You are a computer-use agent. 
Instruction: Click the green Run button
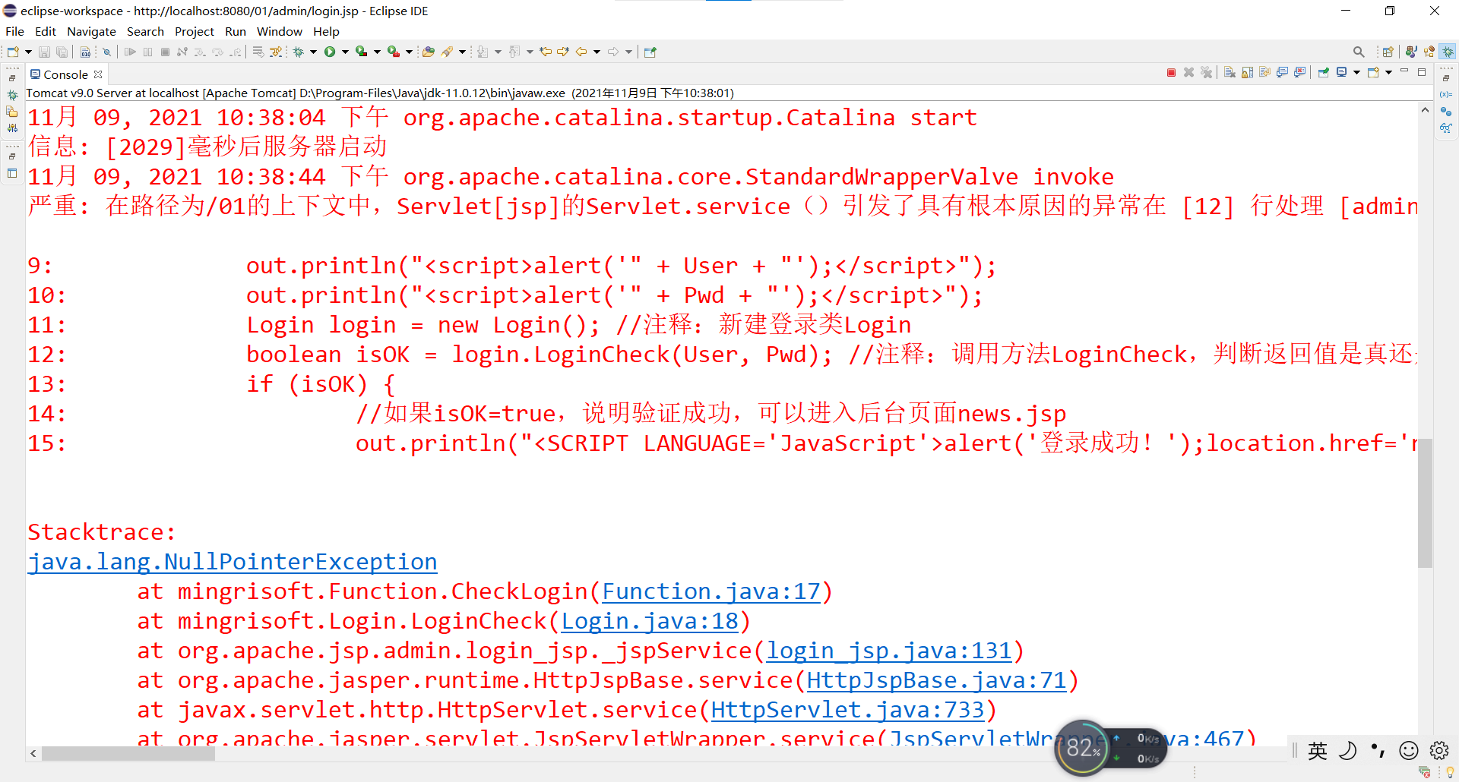[330, 52]
